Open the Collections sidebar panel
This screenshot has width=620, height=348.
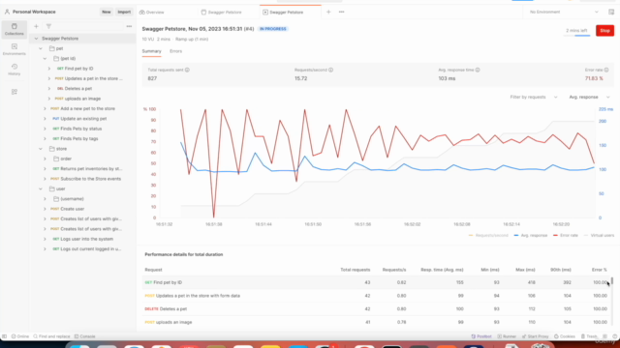(x=15, y=30)
